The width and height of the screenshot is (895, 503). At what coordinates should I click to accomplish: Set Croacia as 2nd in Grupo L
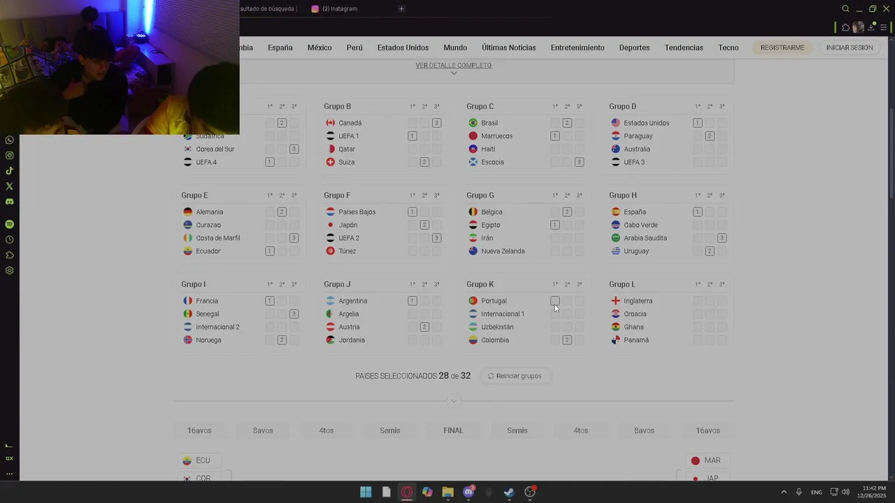[x=710, y=314]
